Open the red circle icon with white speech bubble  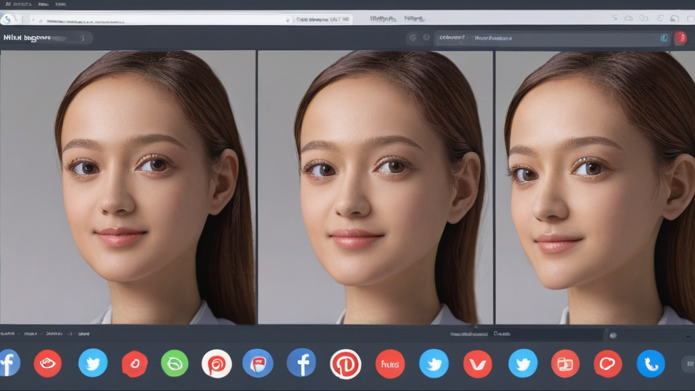coord(607,364)
